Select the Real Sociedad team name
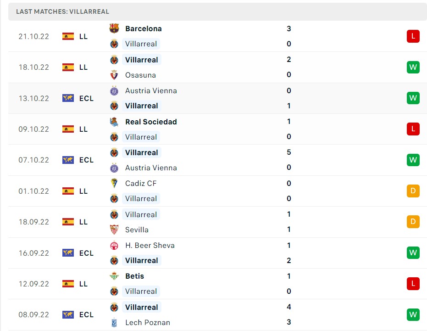 (x=151, y=122)
